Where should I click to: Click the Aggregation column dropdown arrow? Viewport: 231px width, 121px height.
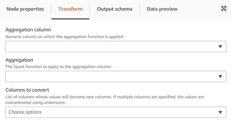pos(220,46)
